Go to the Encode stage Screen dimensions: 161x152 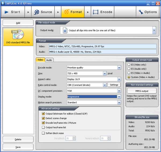103,12
